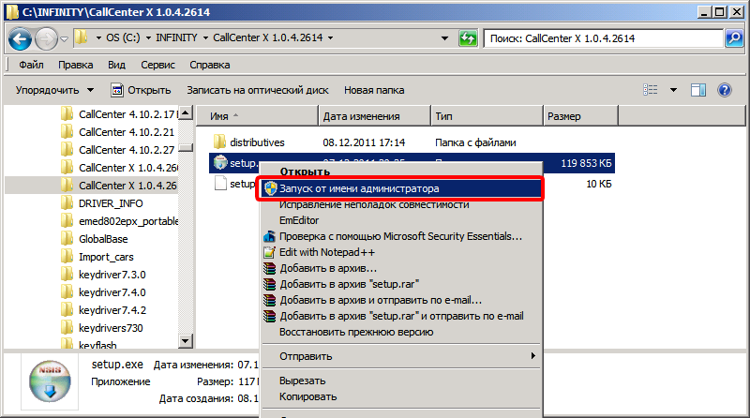Choose Добавить в архив и отправить по e-mail…
The image size is (750, 418).
(x=381, y=300)
